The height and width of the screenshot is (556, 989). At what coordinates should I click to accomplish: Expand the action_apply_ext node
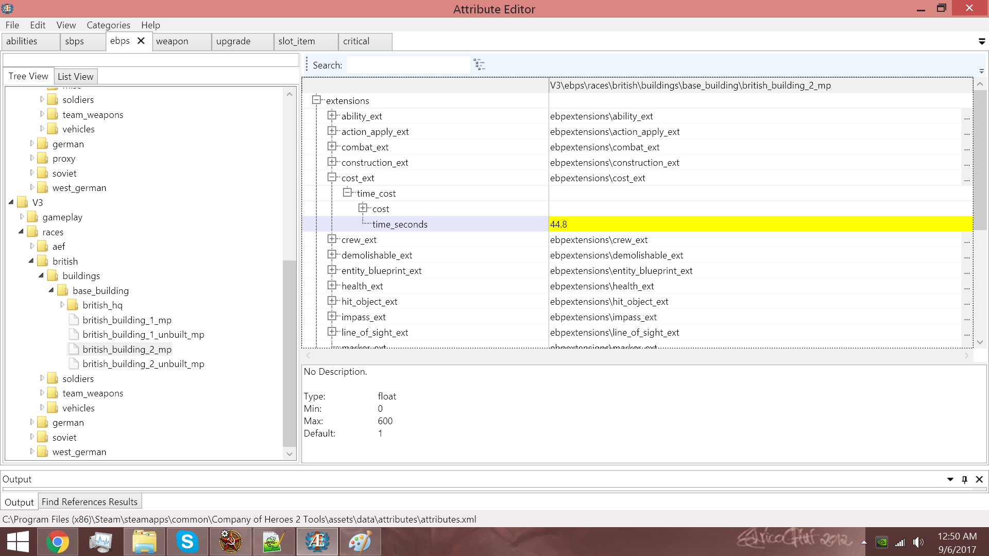click(x=332, y=131)
